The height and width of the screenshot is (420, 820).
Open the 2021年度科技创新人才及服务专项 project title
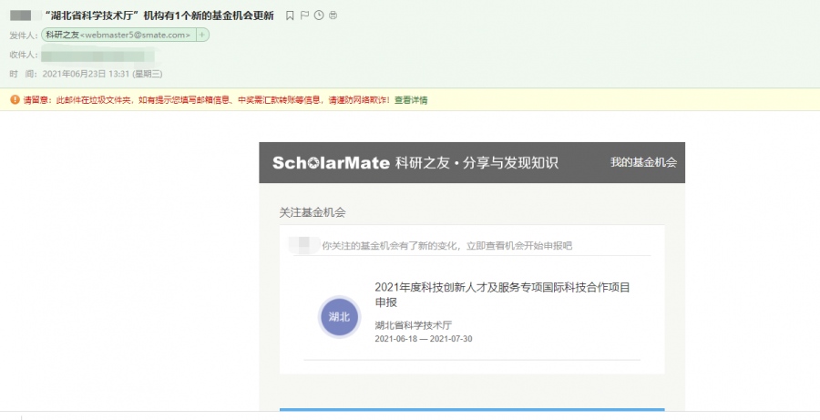click(x=503, y=294)
